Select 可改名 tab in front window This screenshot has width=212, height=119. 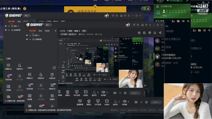47,31
